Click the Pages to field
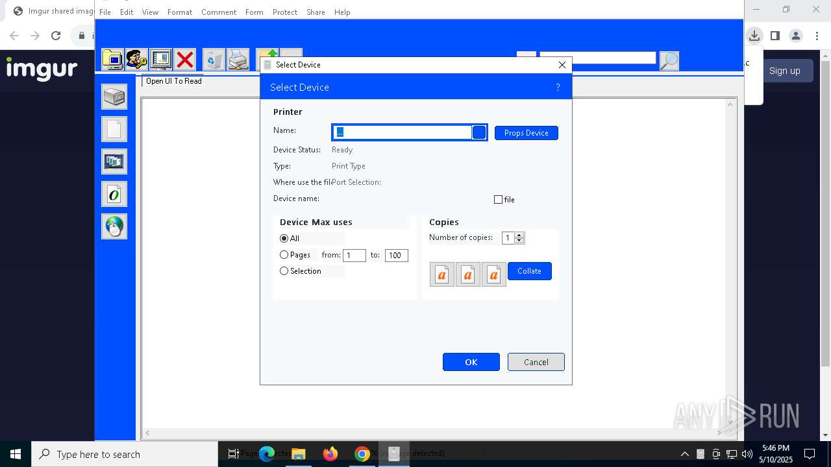 pos(397,256)
